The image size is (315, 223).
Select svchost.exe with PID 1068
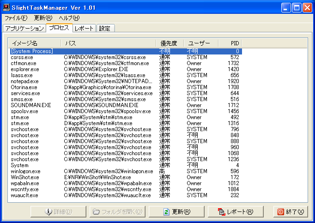point(126,153)
